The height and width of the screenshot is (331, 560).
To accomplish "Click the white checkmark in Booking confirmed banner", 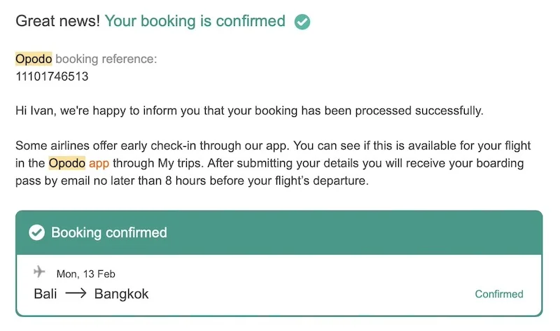I will pyautogui.click(x=36, y=232).
